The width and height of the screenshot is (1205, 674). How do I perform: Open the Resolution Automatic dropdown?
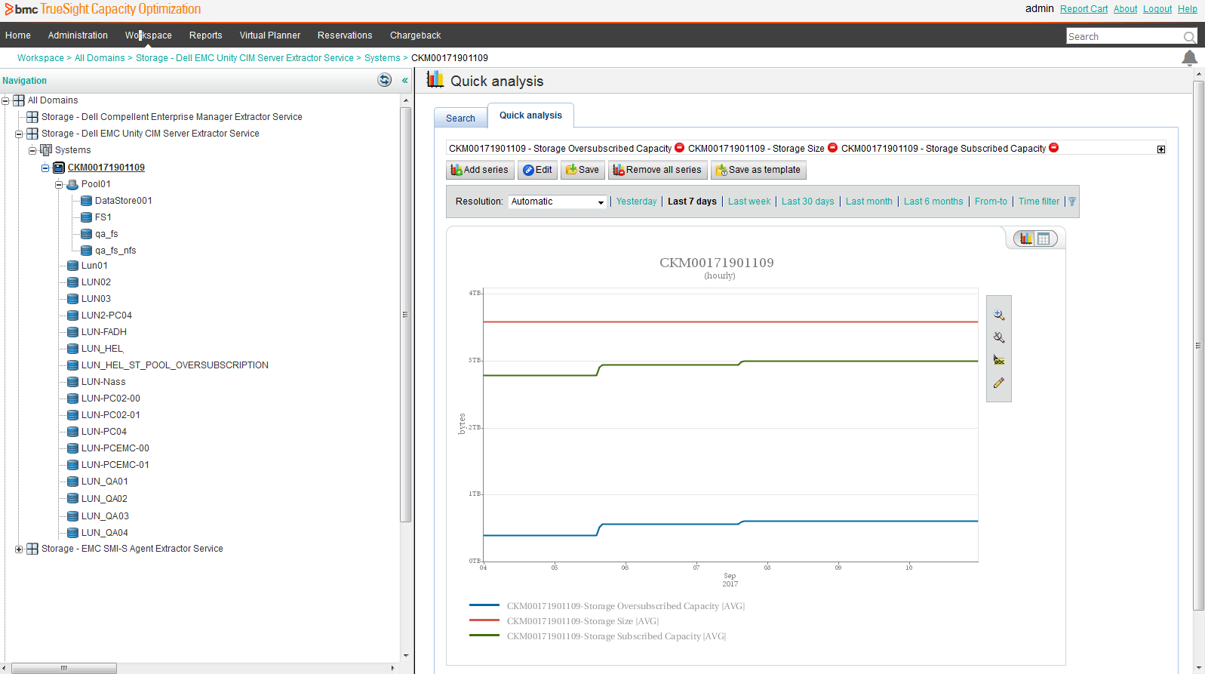pos(558,202)
